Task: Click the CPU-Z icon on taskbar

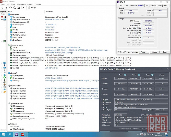Action: pos(17,134)
